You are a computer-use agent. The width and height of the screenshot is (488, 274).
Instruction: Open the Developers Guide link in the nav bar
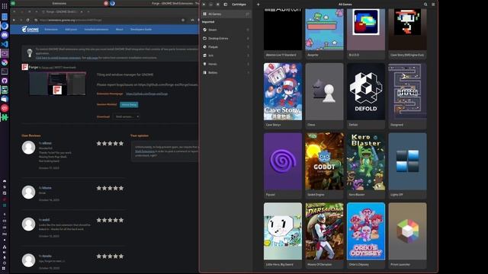(141, 29)
